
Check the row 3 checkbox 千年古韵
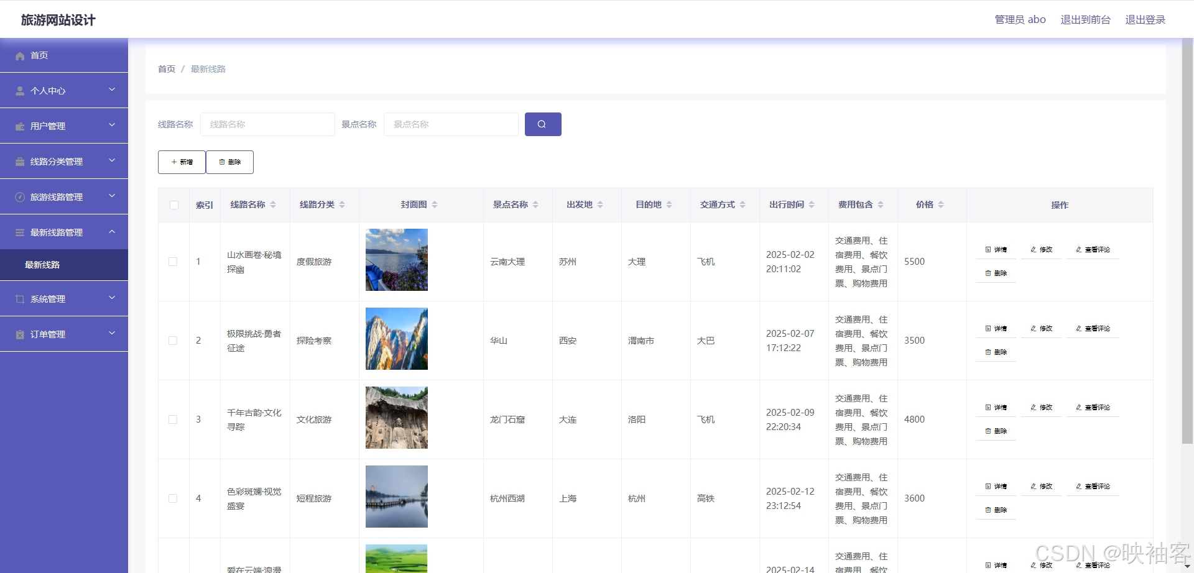click(x=173, y=419)
